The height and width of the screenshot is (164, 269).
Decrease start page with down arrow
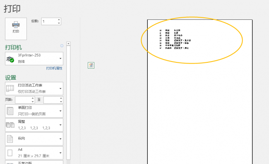click(x=33, y=102)
